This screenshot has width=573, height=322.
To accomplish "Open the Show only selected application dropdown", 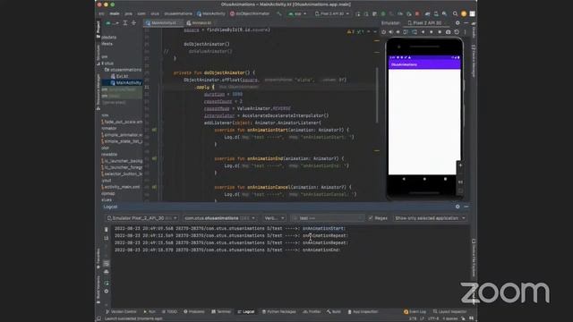I will pos(430,218).
